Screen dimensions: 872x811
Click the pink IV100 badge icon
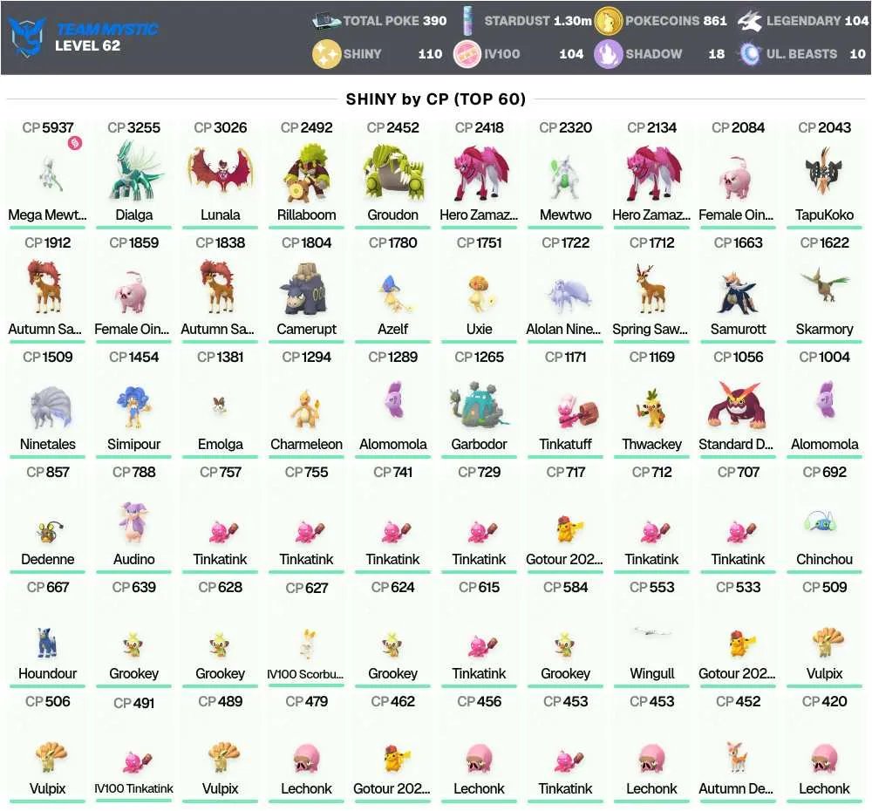(467, 54)
